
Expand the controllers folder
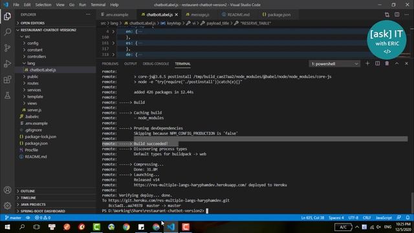(36, 56)
